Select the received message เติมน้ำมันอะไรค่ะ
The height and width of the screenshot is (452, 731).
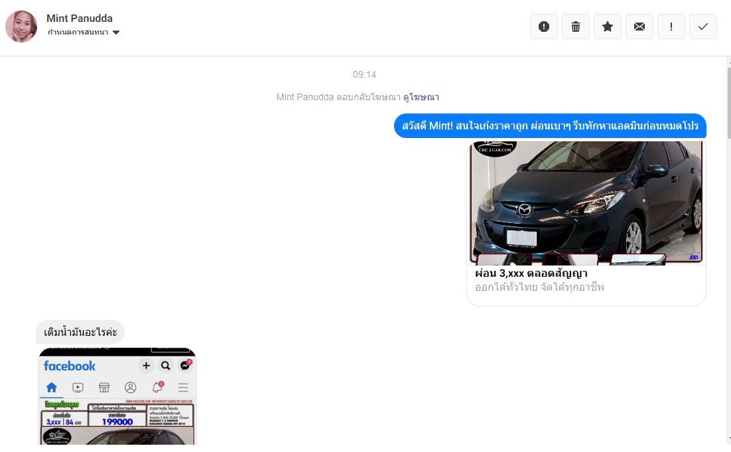click(80, 332)
